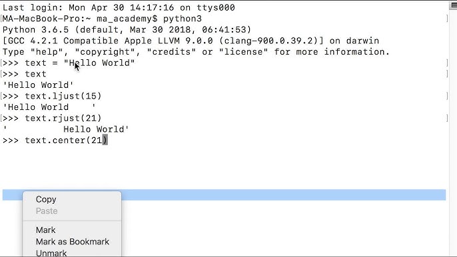
Task: Click the left mark bracket before MA-MacBook-Pro prompt
Action: (1, 19)
